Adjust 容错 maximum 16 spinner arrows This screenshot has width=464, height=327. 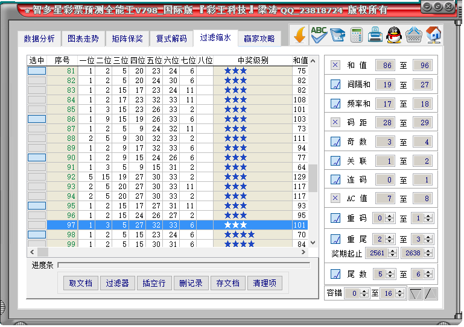pos(400,293)
